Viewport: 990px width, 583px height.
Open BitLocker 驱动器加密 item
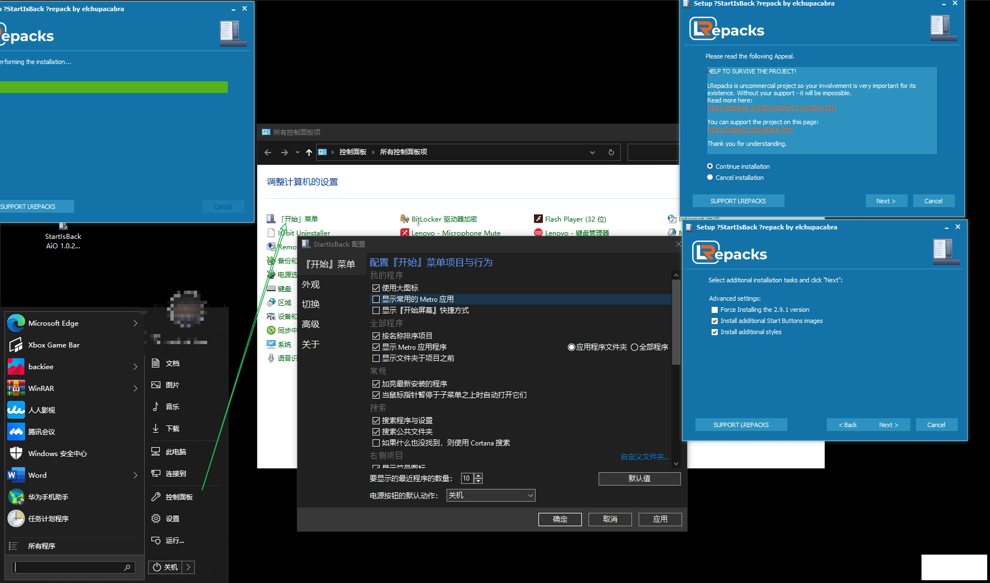(439, 219)
